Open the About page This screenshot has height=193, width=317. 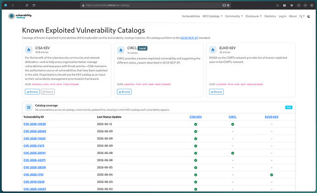(293, 16)
